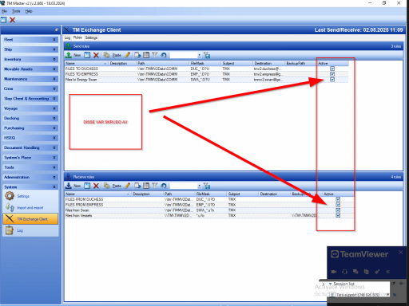Expand the Purchasing sidebar section
This screenshot has width=409, height=306.
(30, 128)
